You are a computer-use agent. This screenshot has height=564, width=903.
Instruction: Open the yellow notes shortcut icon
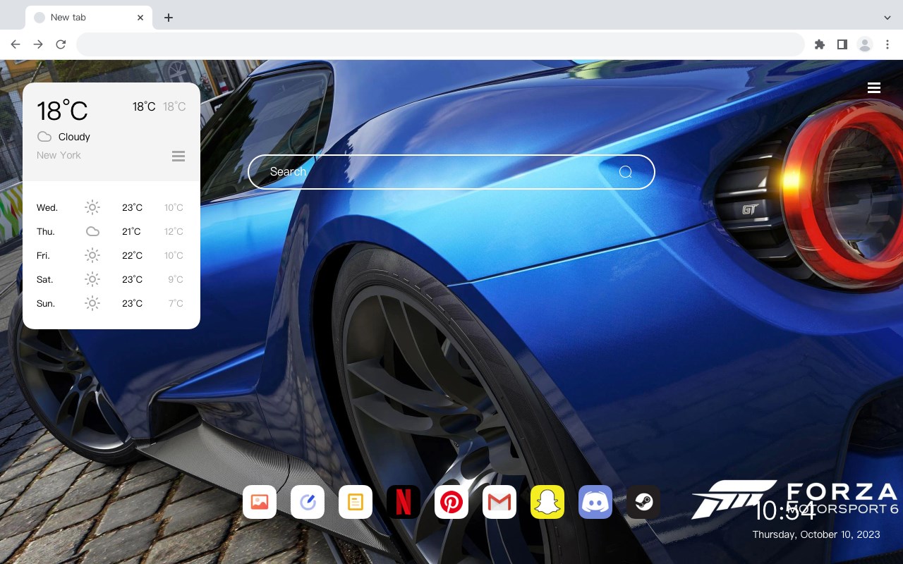(x=356, y=502)
